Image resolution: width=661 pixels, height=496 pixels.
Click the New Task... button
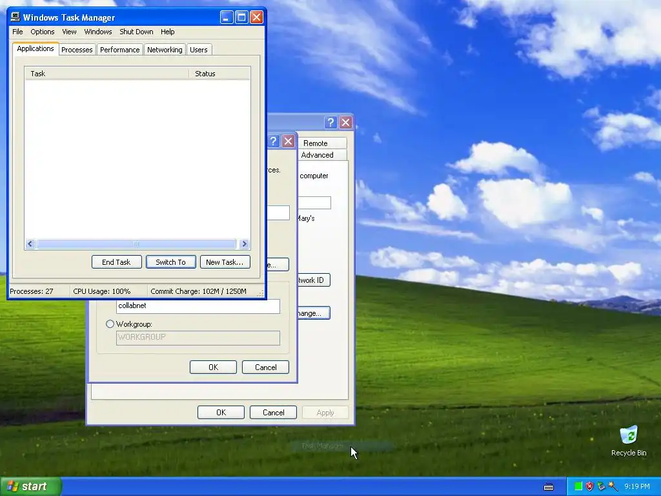point(225,262)
